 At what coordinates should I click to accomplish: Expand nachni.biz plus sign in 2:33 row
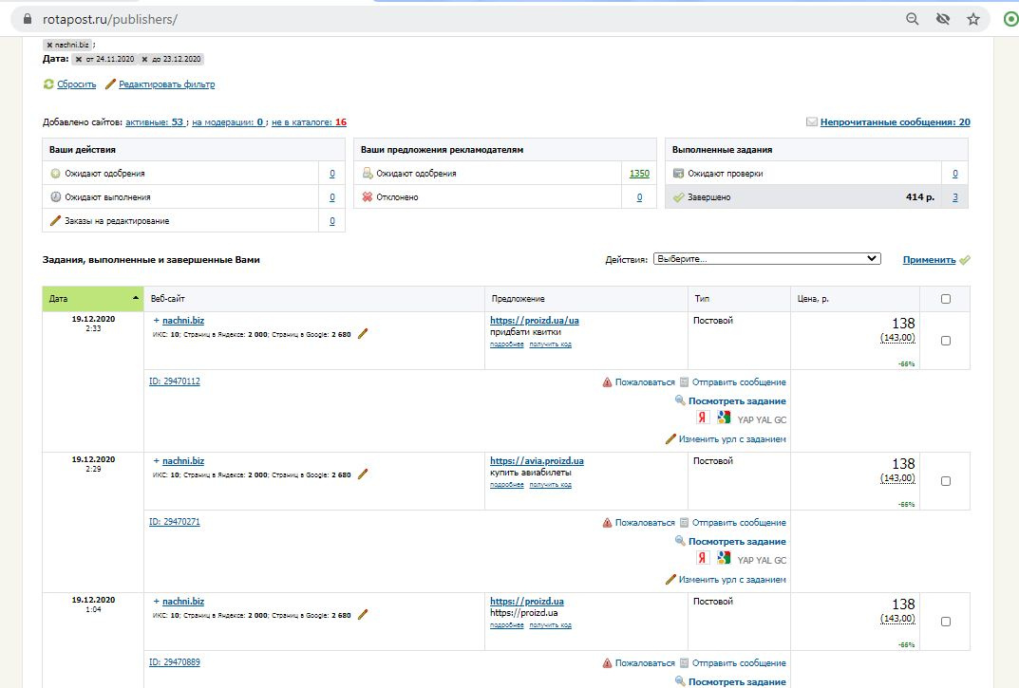156,321
